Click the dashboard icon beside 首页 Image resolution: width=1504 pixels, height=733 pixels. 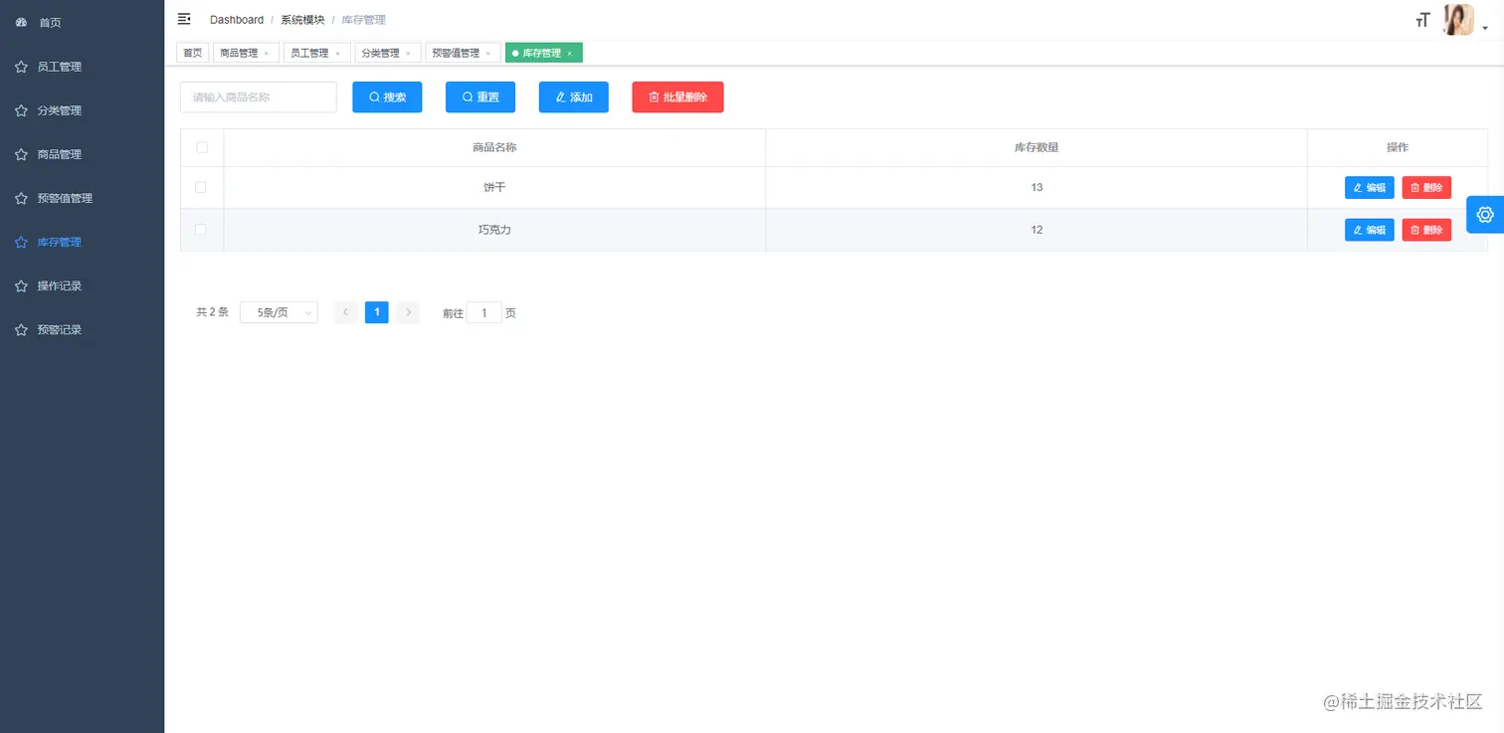(21, 22)
